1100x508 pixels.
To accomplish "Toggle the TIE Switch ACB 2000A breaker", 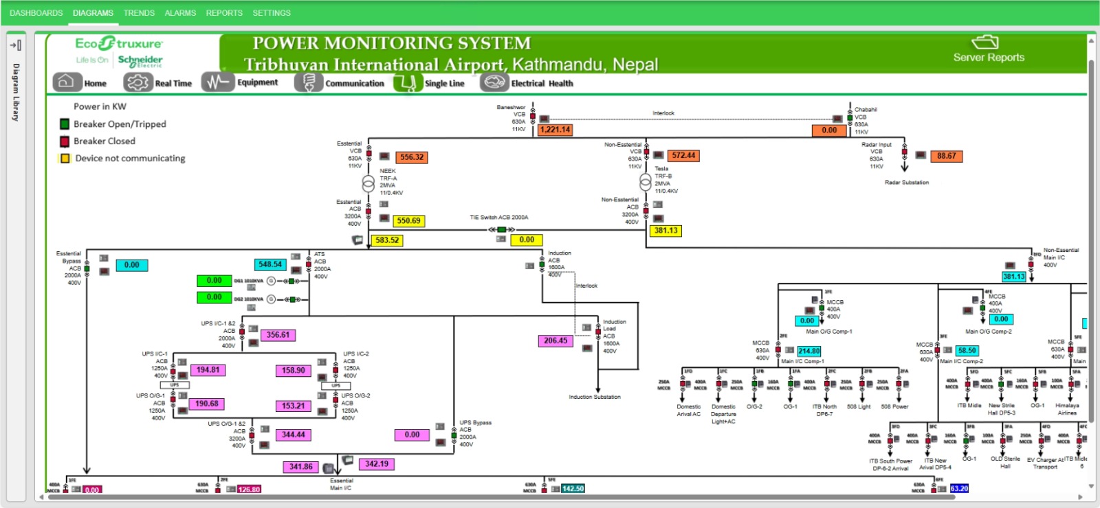I will [502, 229].
